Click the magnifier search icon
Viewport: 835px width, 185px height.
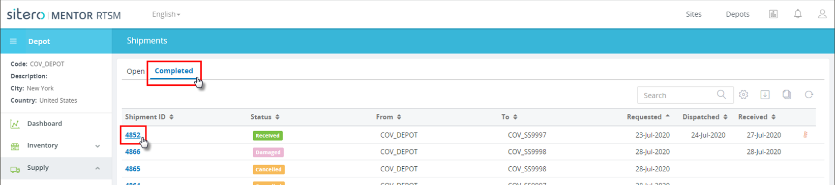[x=721, y=95]
